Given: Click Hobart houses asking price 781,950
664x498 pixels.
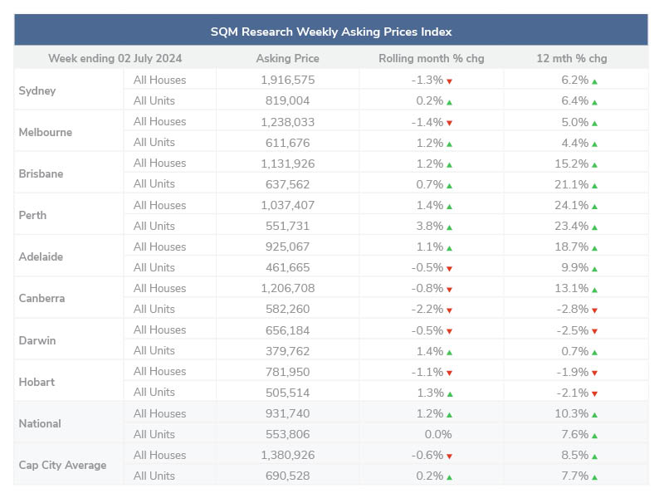Looking at the screenshot, I should [287, 372].
